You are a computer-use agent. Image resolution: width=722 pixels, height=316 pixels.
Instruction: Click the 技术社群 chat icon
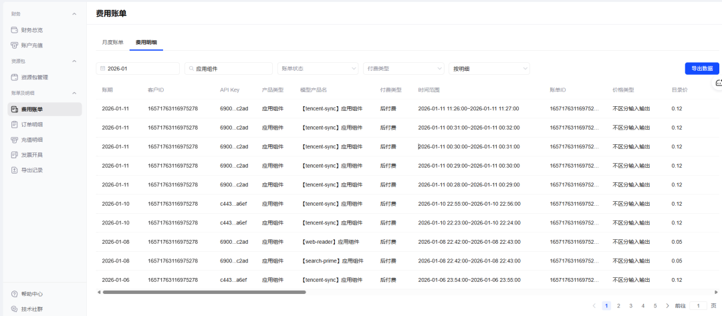tap(14, 309)
